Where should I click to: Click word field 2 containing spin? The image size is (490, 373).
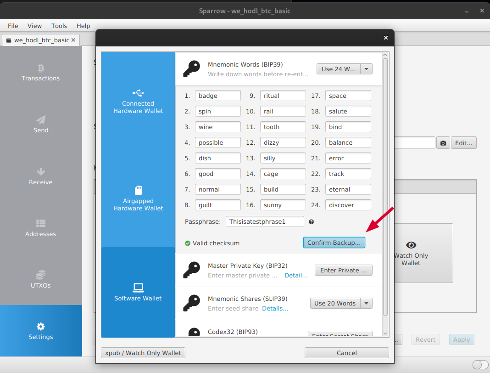click(x=218, y=112)
